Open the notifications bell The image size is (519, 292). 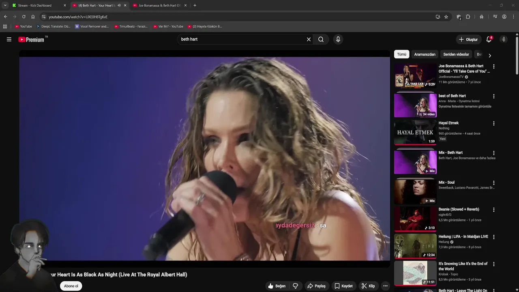tap(489, 39)
